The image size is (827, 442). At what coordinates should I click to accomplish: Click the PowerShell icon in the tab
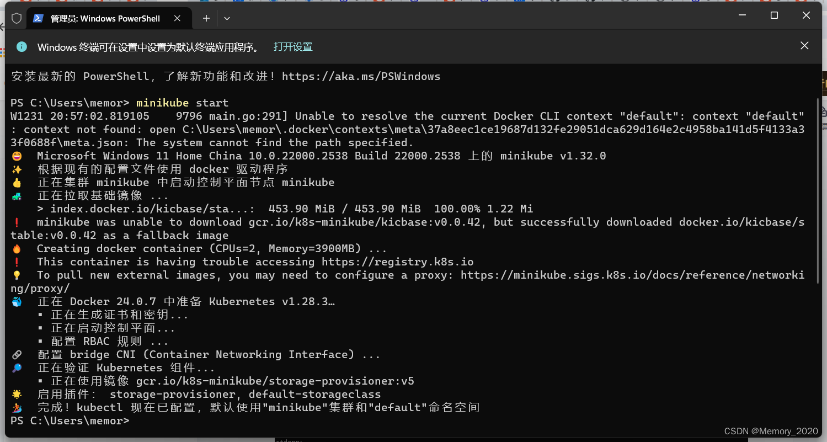tap(38, 18)
